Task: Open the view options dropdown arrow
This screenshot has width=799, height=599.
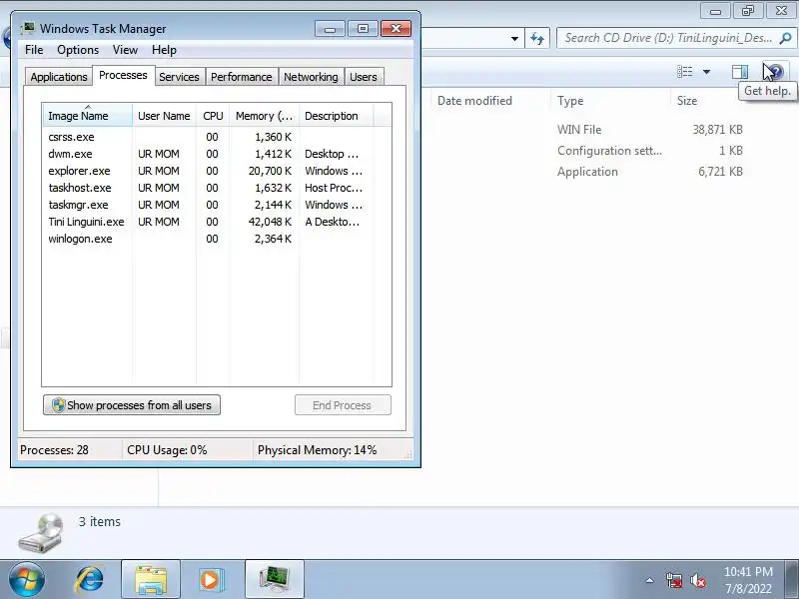Action: pyautogui.click(x=706, y=72)
